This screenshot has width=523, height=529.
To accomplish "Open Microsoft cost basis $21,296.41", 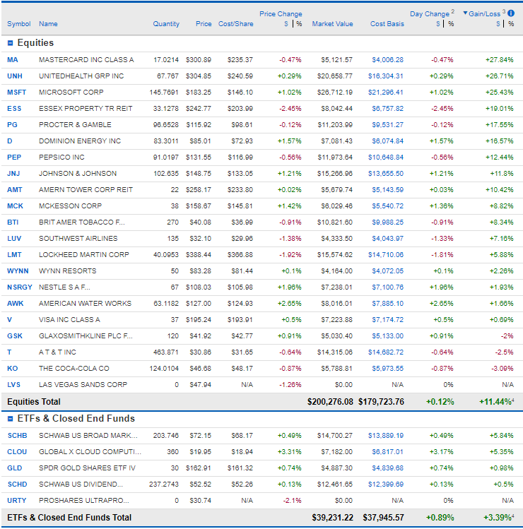I will (x=386, y=92).
